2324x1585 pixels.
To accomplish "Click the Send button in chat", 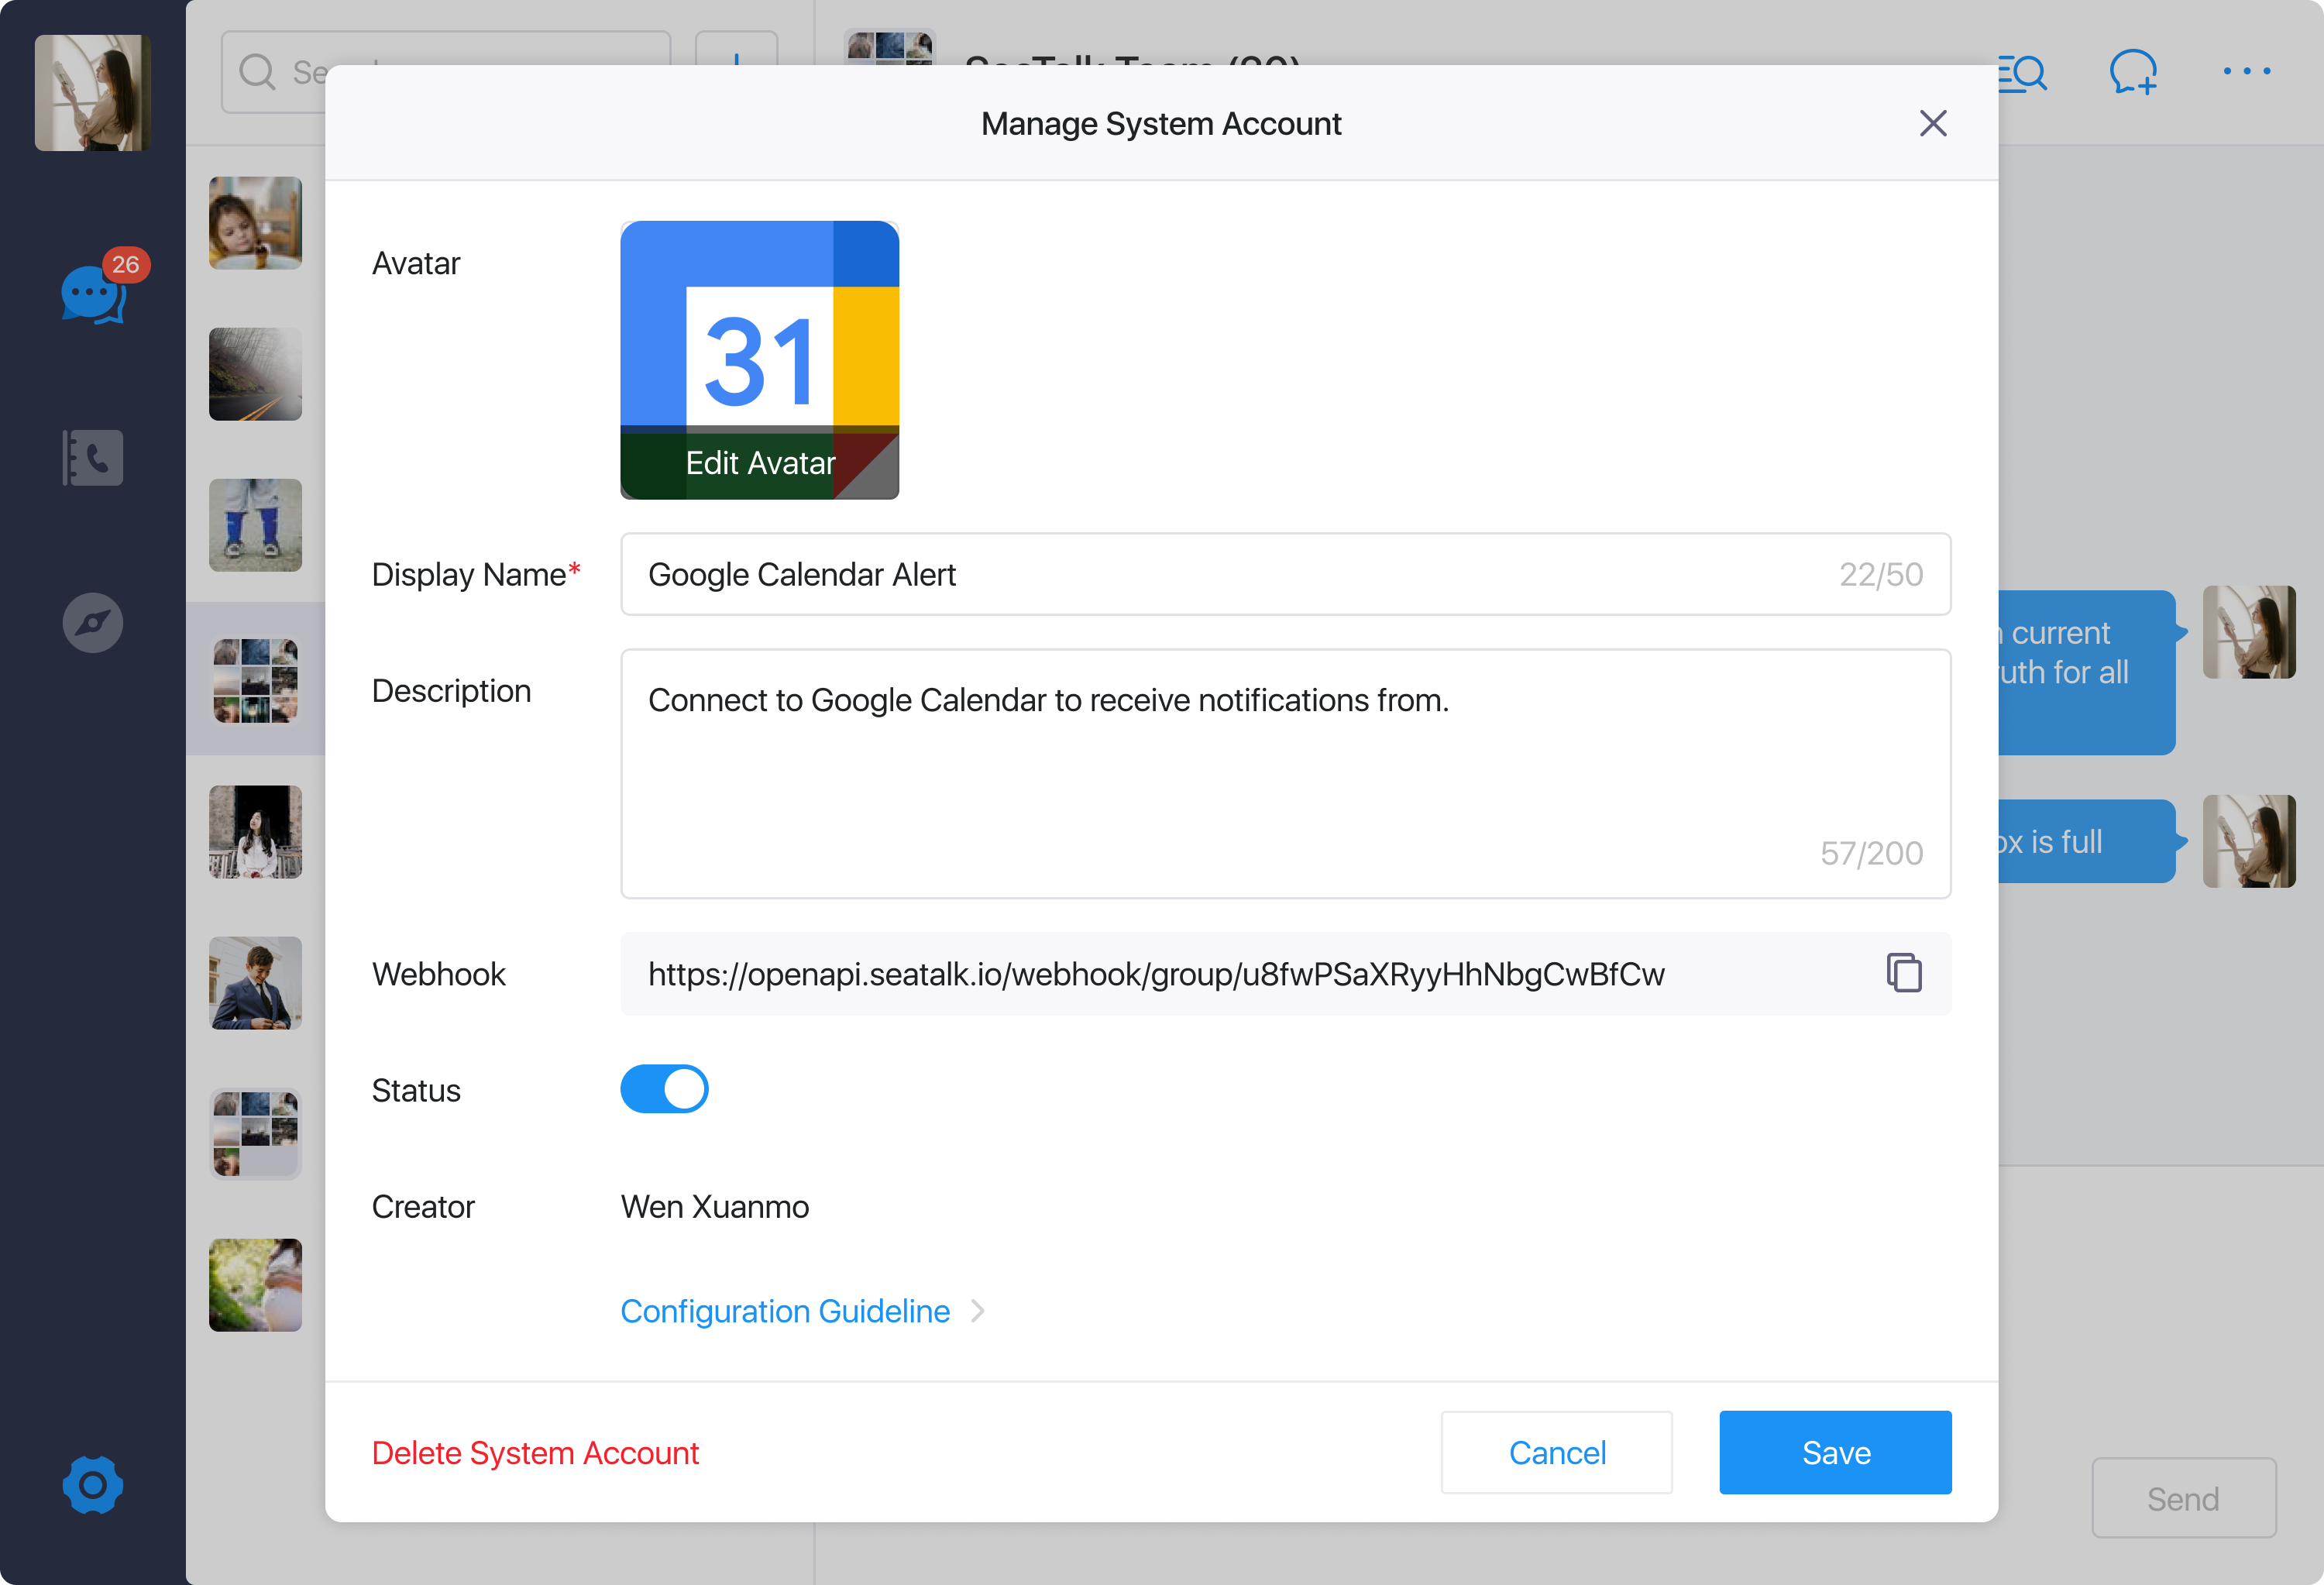I will click(2183, 1498).
